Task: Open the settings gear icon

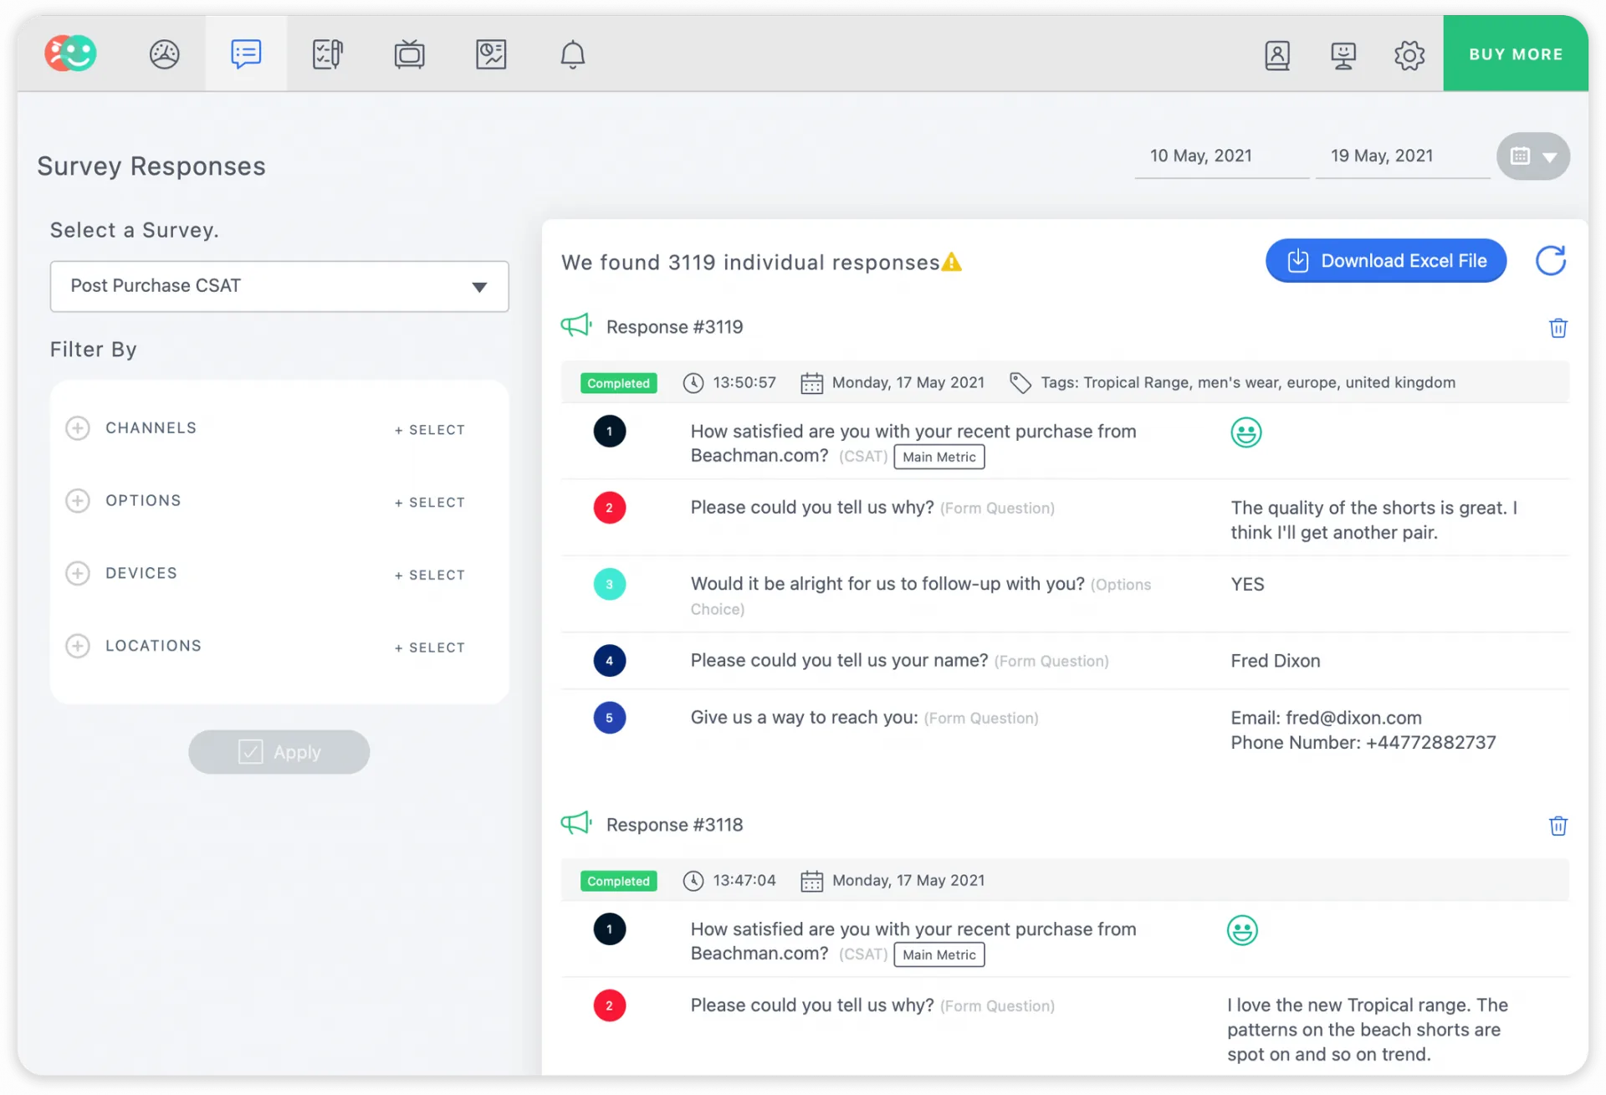Action: pos(1409,55)
